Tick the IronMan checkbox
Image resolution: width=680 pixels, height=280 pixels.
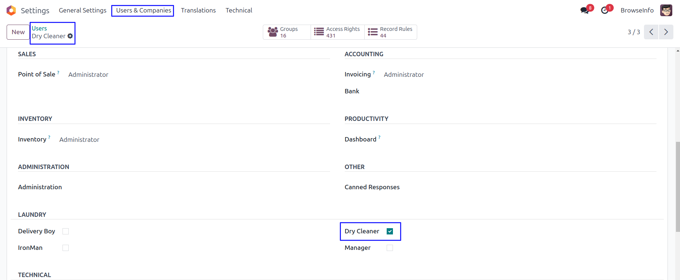tap(66, 248)
